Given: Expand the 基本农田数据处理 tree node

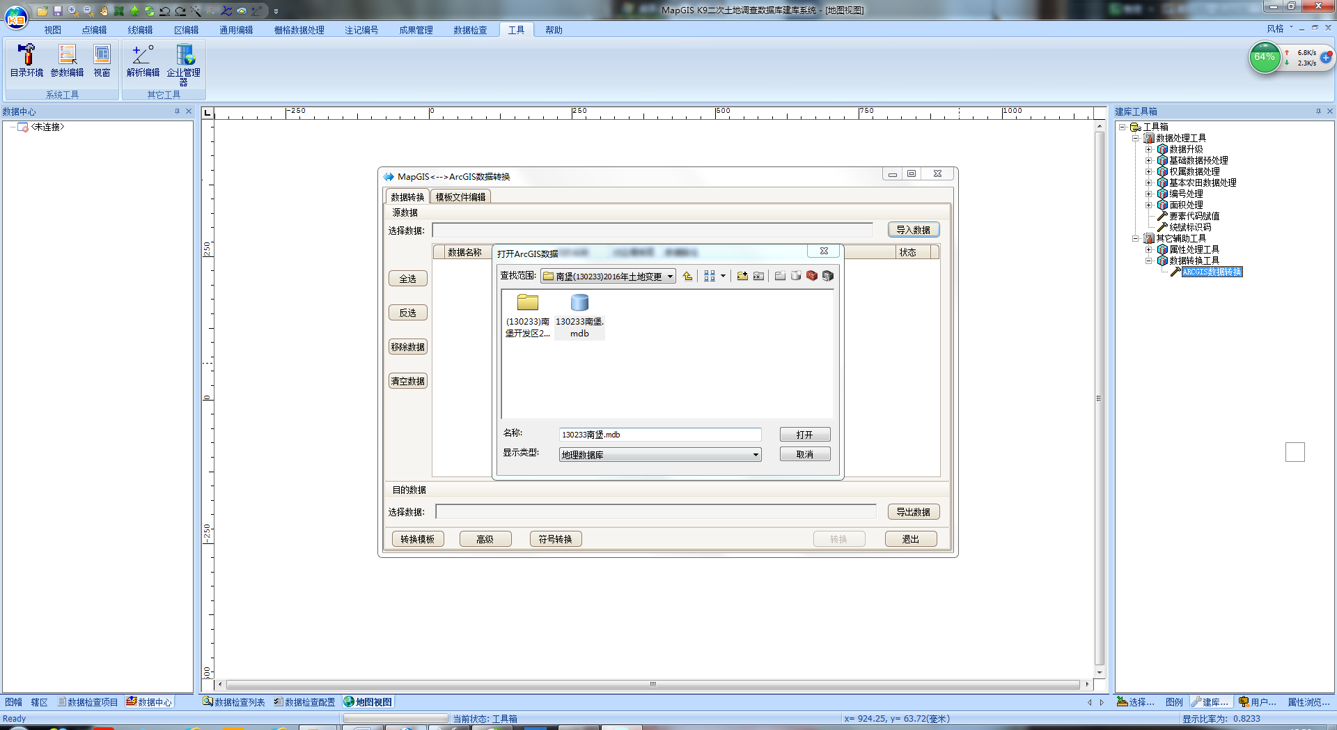Looking at the screenshot, I should coord(1149,182).
